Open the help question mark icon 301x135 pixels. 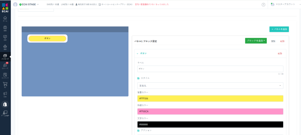tap(263, 4)
